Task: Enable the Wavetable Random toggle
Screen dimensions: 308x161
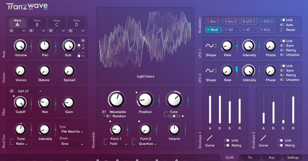Action: pos(109,116)
